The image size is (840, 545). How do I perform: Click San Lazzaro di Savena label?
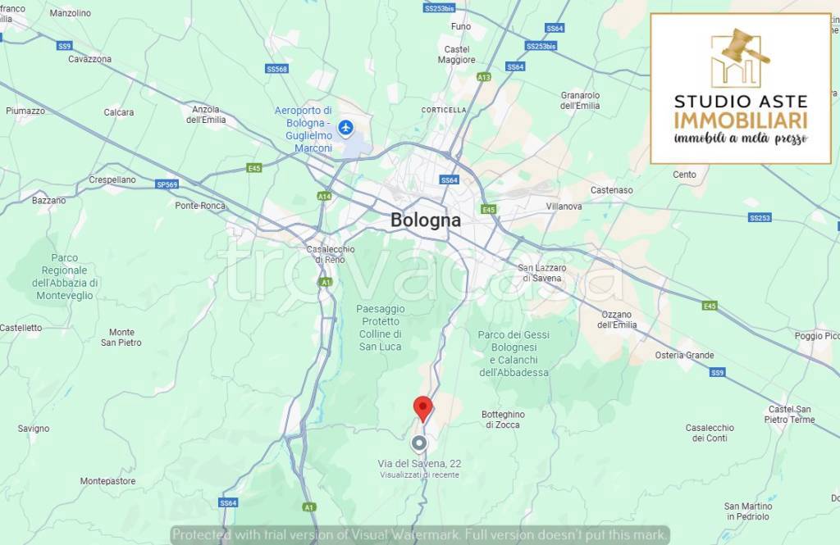coord(542,273)
